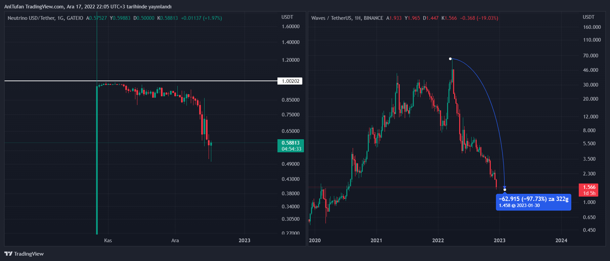Screen dimensions: 610x261
Task: Click the Ara label on the time axis
Action: tap(175, 240)
